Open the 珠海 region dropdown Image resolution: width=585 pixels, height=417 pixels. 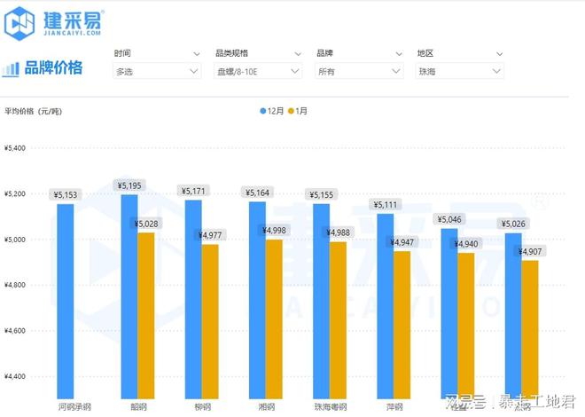point(460,71)
